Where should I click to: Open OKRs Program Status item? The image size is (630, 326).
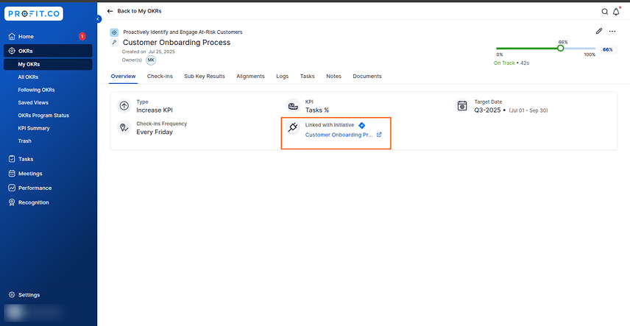(43, 116)
